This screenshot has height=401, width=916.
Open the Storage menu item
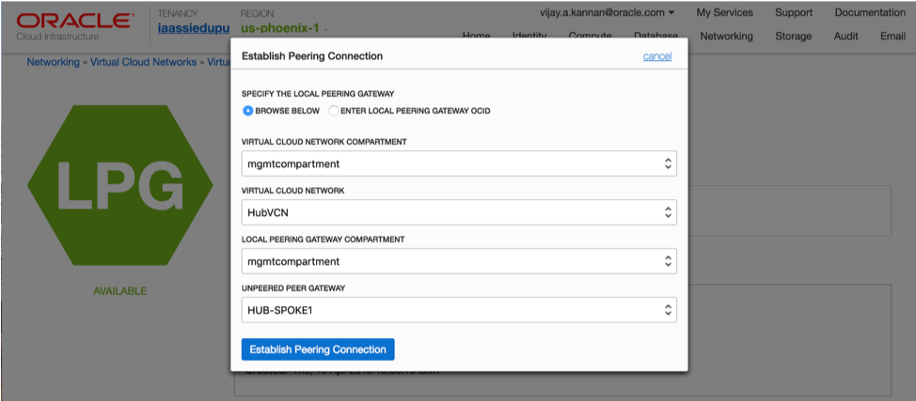click(794, 37)
